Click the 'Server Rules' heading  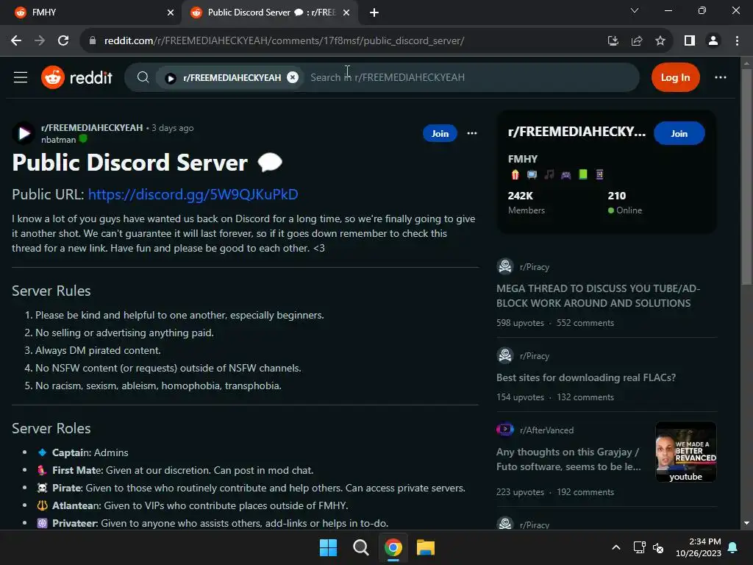[51, 291]
